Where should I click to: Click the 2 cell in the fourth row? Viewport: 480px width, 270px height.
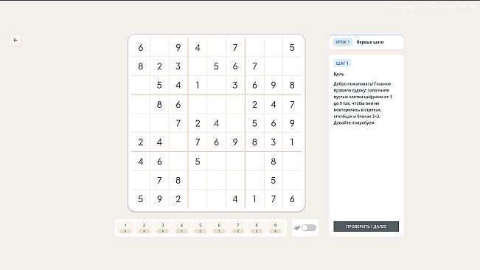[x=254, y=105]
